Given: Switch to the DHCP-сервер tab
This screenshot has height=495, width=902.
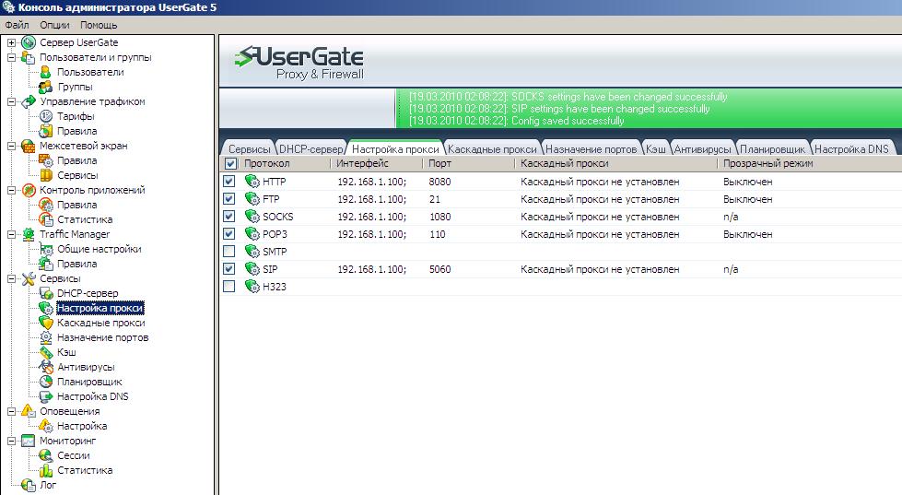Looking at the screenshot, I should [311, 148].
